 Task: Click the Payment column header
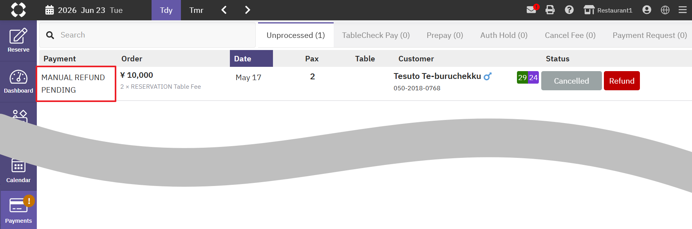click(x=60, y=59)
